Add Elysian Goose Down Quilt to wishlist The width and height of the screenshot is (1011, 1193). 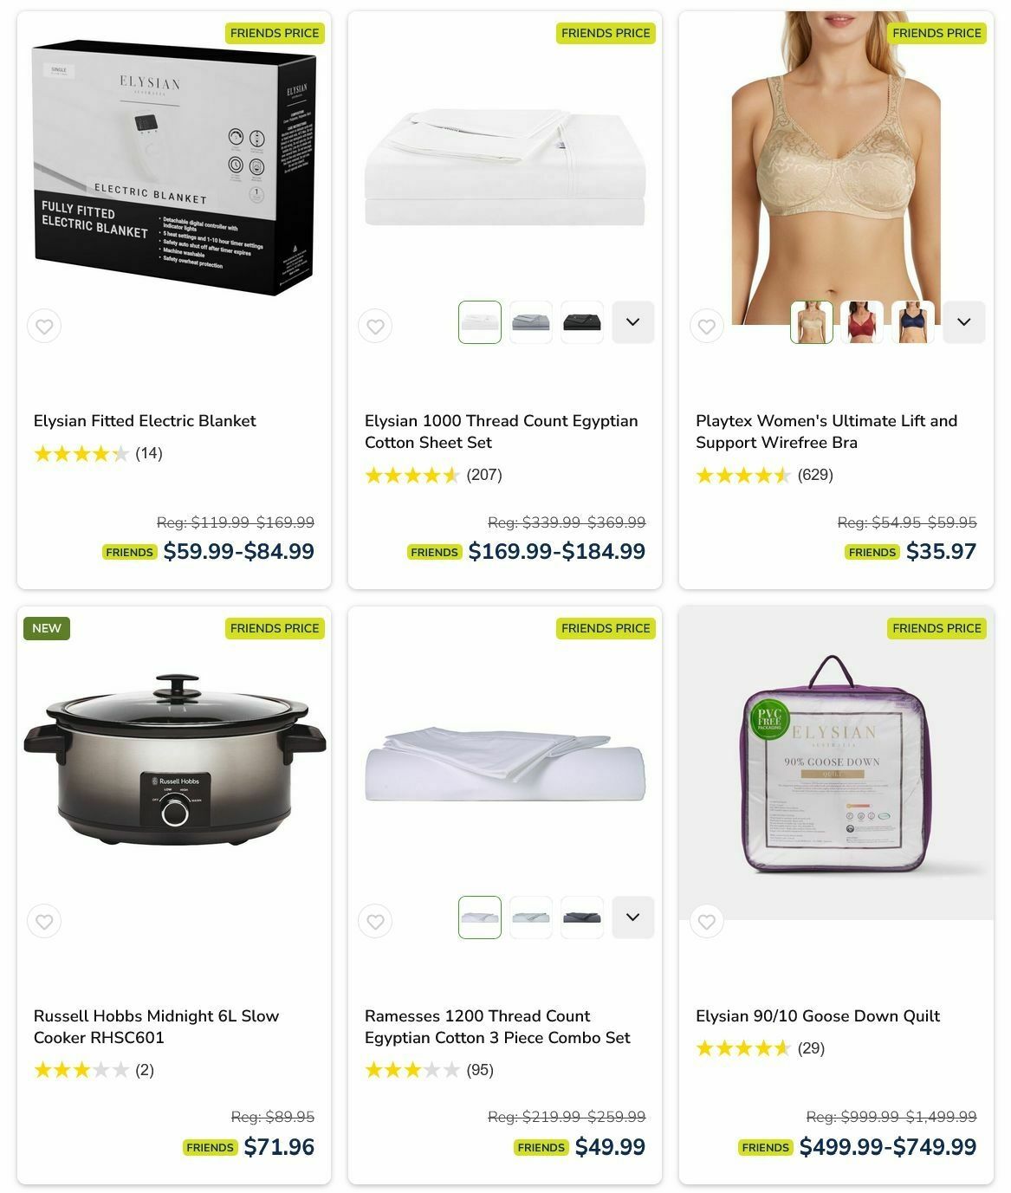click(x=706, y=922)
